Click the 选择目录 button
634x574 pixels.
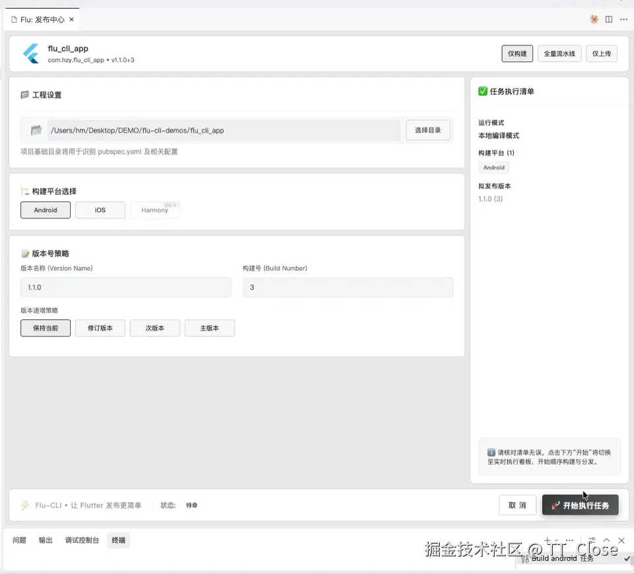[x=428, y=130]
